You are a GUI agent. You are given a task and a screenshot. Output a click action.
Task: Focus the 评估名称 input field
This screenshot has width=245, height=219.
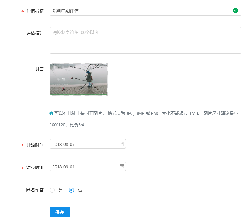(145, 10)
